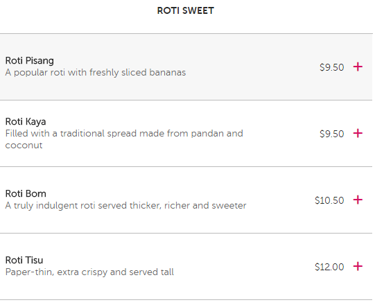Add Roti Kaya using the plus icon

click(x=358, y=134)
